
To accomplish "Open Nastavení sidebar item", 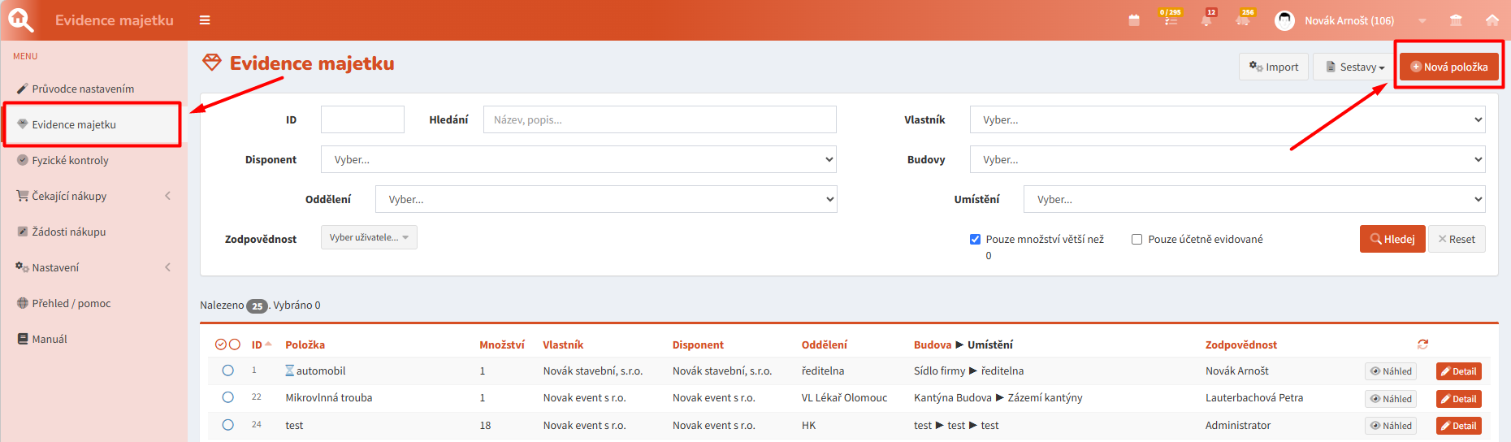I will pyautogui.click(x=55, y=267).
